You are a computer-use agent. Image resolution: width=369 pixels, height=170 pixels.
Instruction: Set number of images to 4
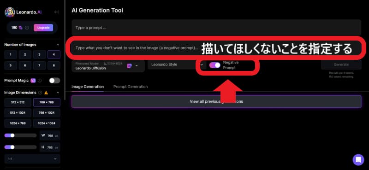[x=54, y=54]
